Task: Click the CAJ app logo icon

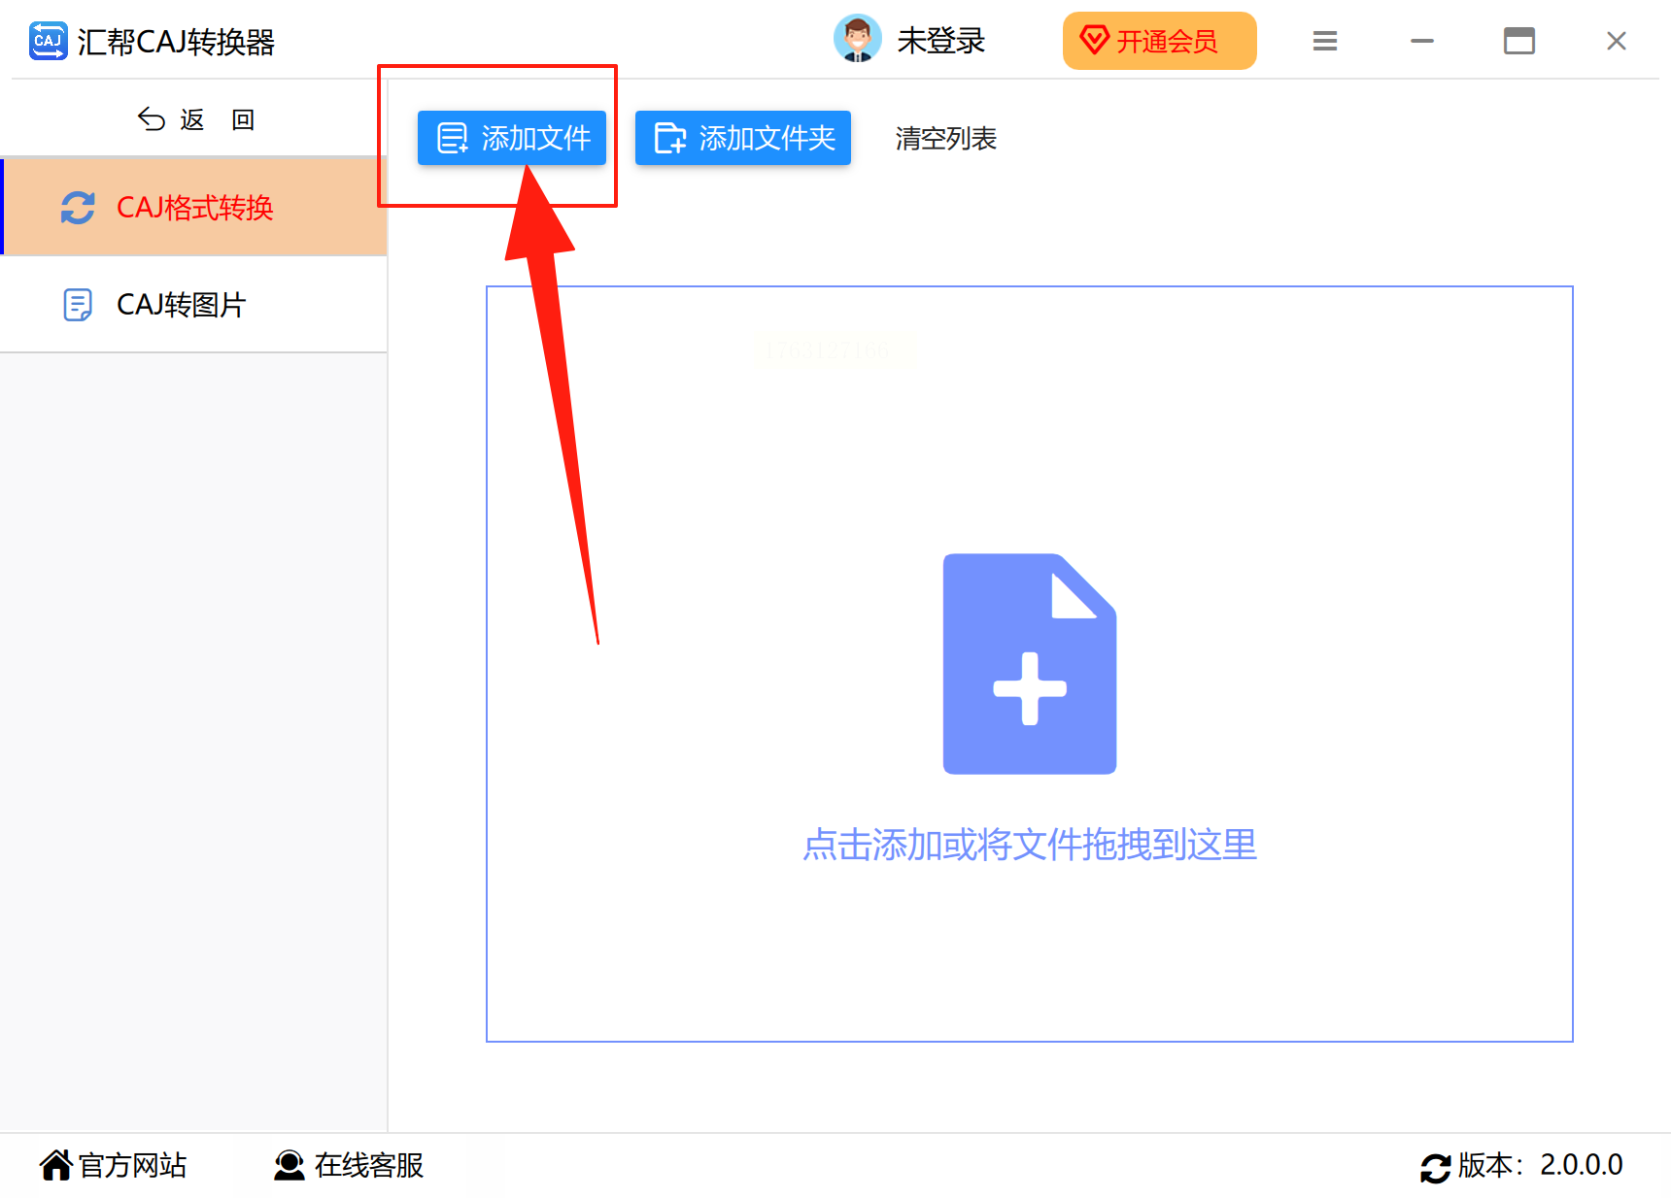Action: [48, 41]
